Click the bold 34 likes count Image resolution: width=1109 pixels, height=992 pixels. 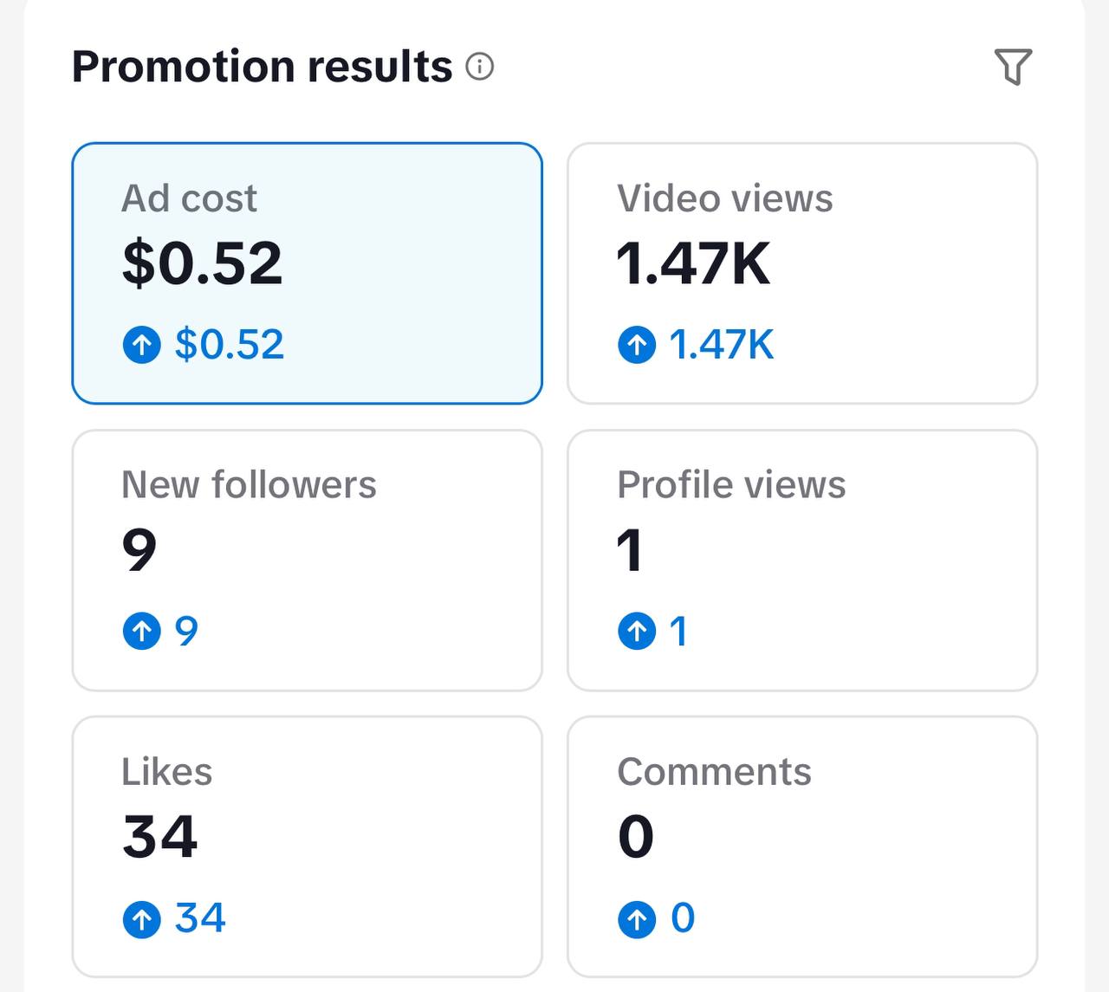click(160, 837)
